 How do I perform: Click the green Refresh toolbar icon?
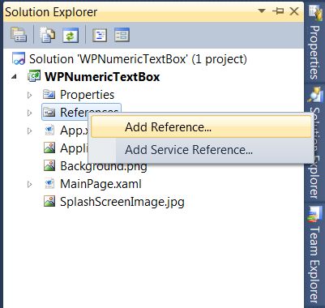(71, 35)
